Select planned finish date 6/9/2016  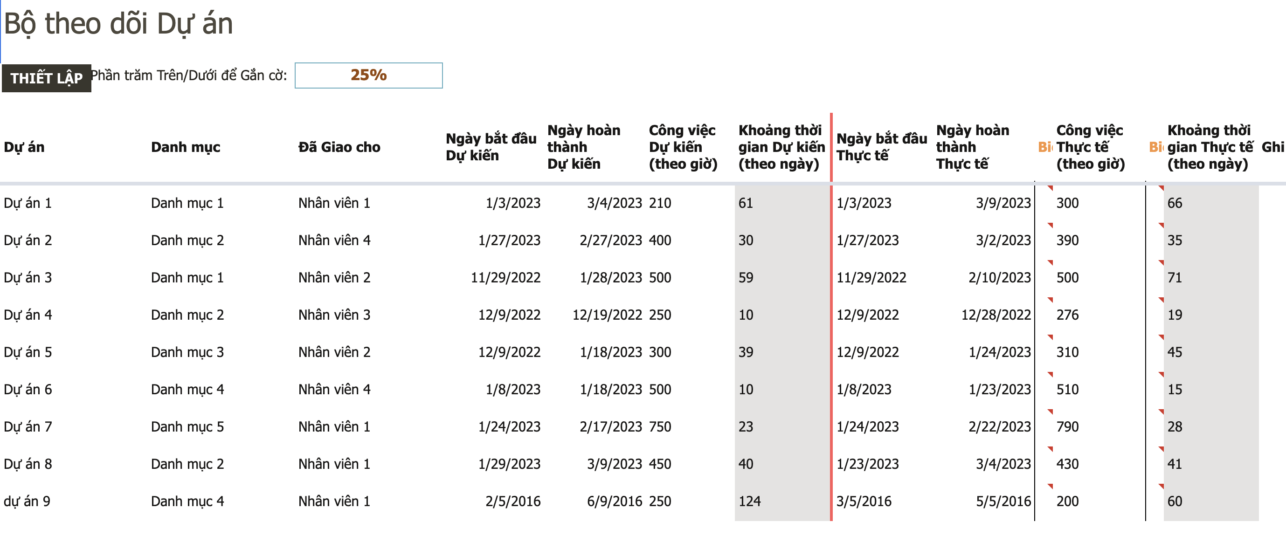615,501
